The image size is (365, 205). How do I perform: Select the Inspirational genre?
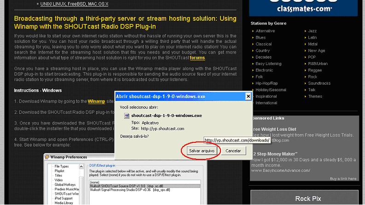(266, 96)
